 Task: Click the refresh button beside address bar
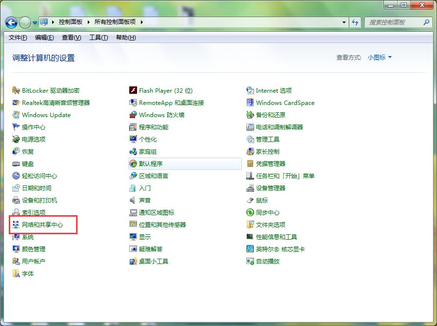[x=355, y=22]
